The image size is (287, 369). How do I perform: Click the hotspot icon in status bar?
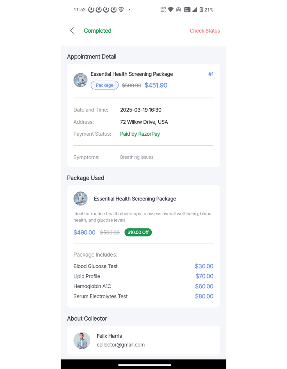178,9
